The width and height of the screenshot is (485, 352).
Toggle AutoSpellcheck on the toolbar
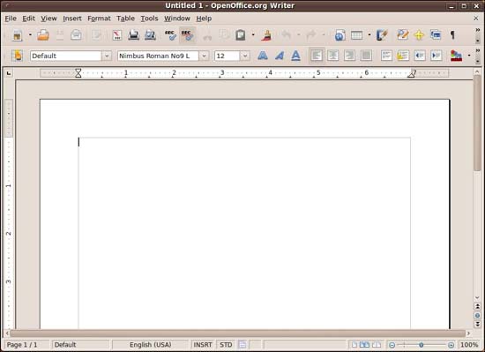click(x=187, y=35)
